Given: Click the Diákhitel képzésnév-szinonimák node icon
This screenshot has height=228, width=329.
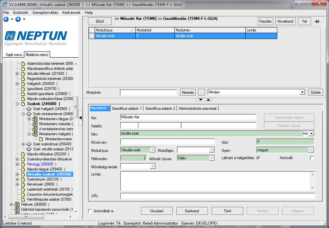Looking at the screenshot, I should tap(17, 209).
